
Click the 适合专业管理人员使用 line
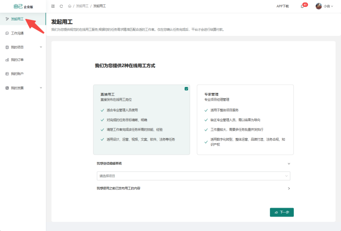point(122,110)
